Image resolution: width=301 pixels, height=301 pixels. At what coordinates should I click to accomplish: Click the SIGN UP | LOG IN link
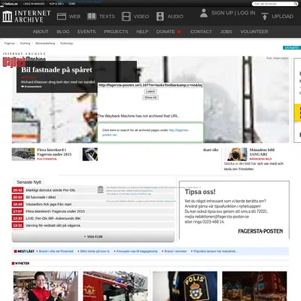[233, 13]
